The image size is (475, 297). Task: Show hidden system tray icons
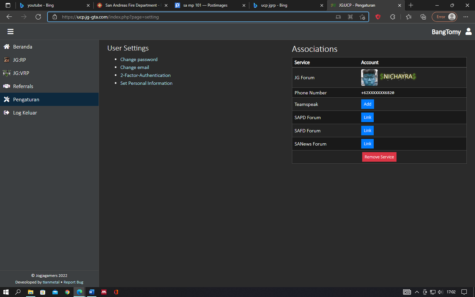417,292
